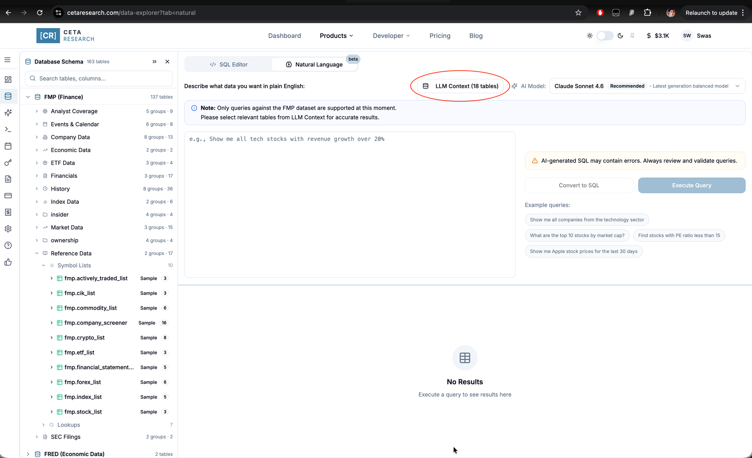Collapse the FMP (Finance) database tree

click(x=28, y=97)
